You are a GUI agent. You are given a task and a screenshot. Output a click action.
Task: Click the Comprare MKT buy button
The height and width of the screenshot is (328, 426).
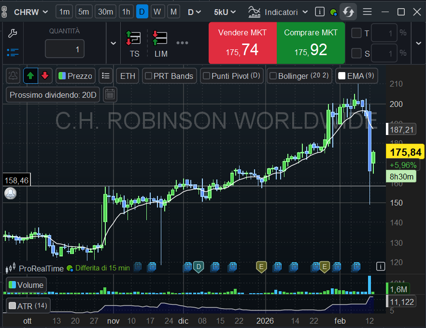coord(311,43)
